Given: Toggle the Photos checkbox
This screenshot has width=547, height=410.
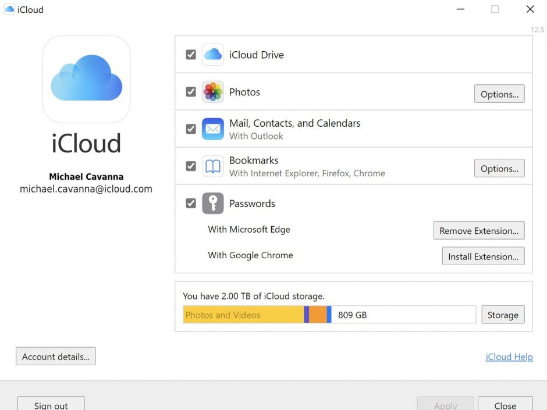Looking at the screenshot, I should (191, 92).
